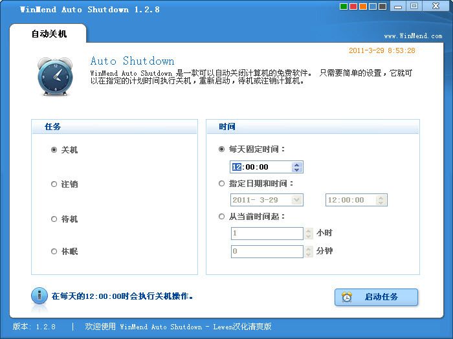Select the 从当前时间起 radio option

click(x=223, y=217)
